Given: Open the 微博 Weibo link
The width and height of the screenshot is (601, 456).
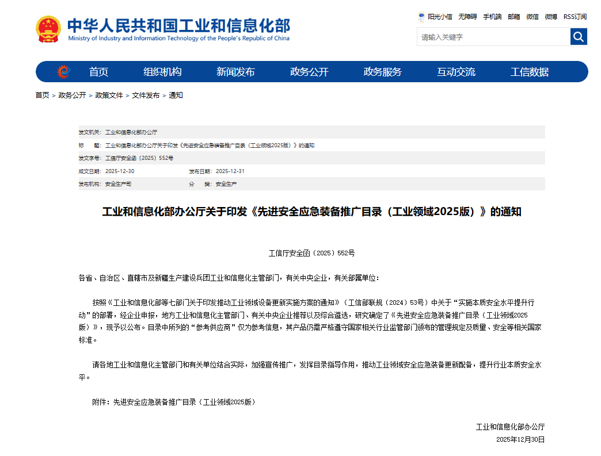Looking at the screenshot, I should (x=550, y=17).
